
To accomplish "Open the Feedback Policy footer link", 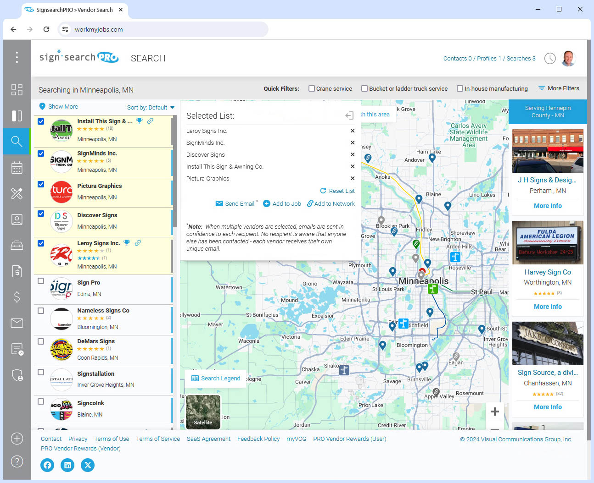I will (x=258, y=439).
